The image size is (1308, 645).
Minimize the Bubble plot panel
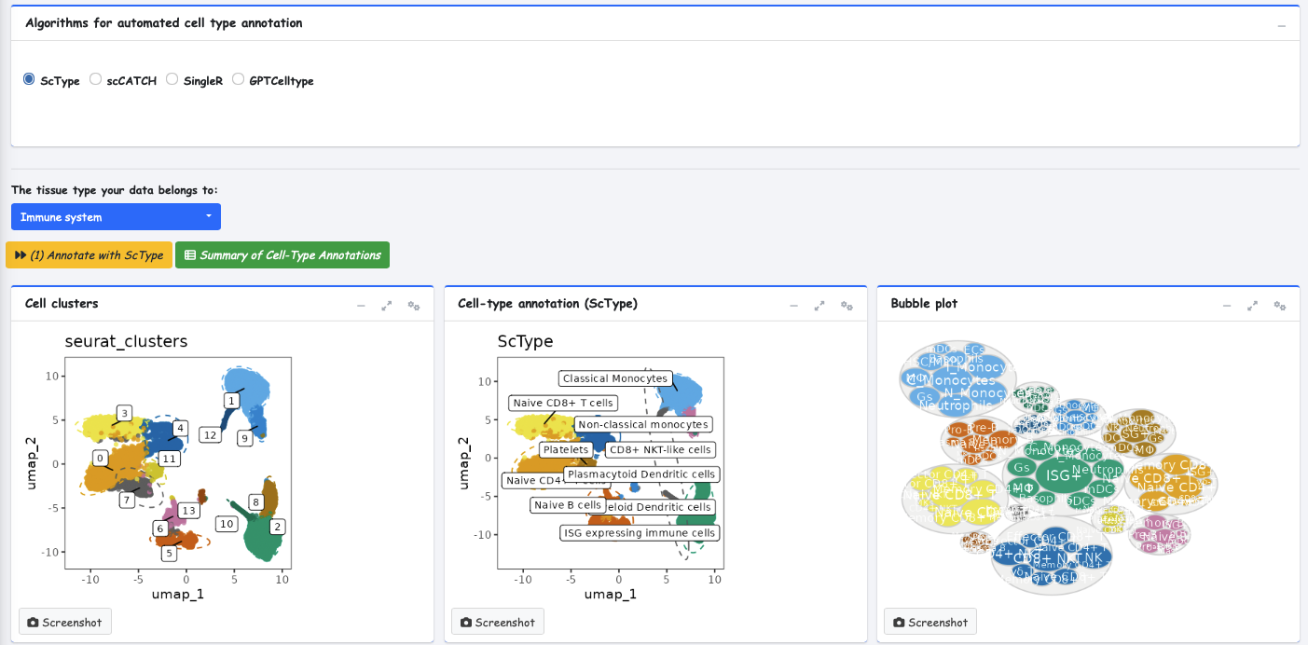(1227, 305)
